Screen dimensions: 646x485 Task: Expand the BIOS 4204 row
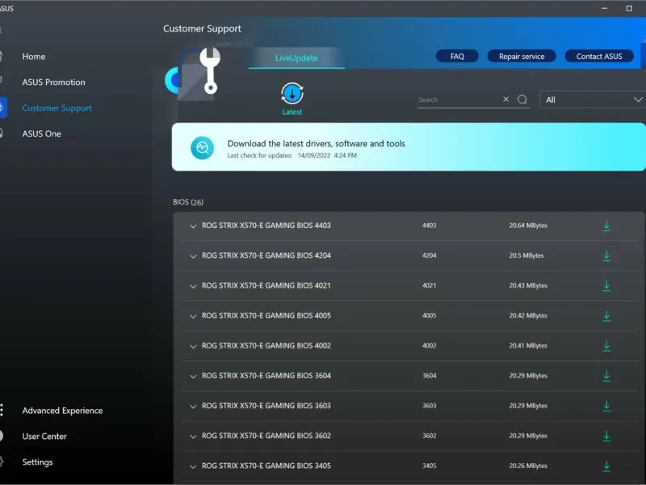point(193,256)
